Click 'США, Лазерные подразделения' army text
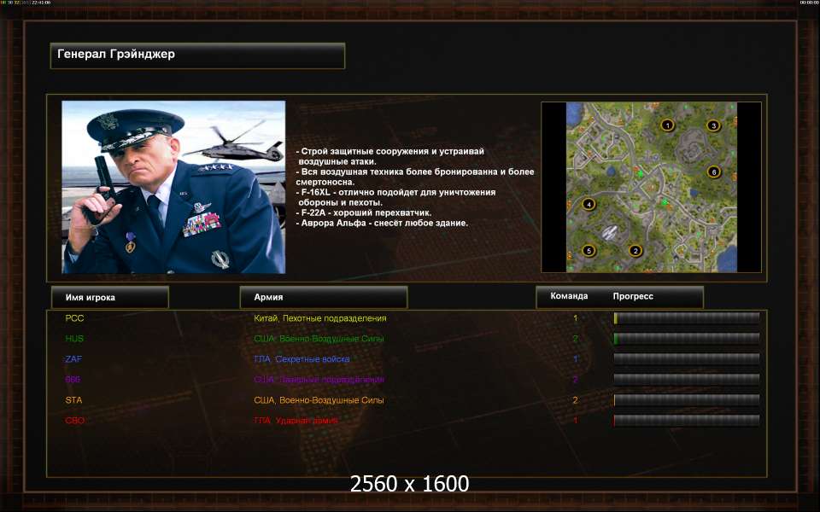 pyautogui.click(x=319, y=379)
